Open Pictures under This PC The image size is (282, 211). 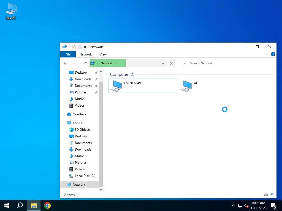coord(81,163)
